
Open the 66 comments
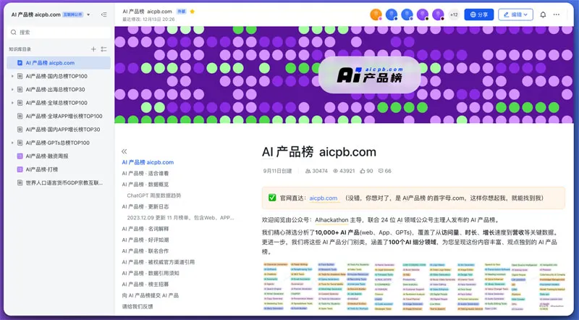[385, 171]
